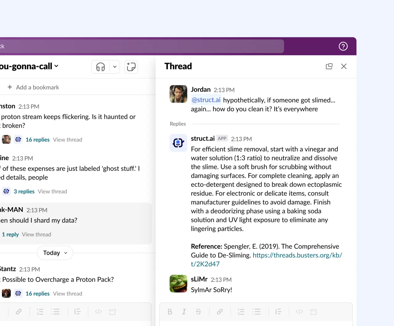
Task: Insert inline code in thread composer
Action: click(299, 312)
